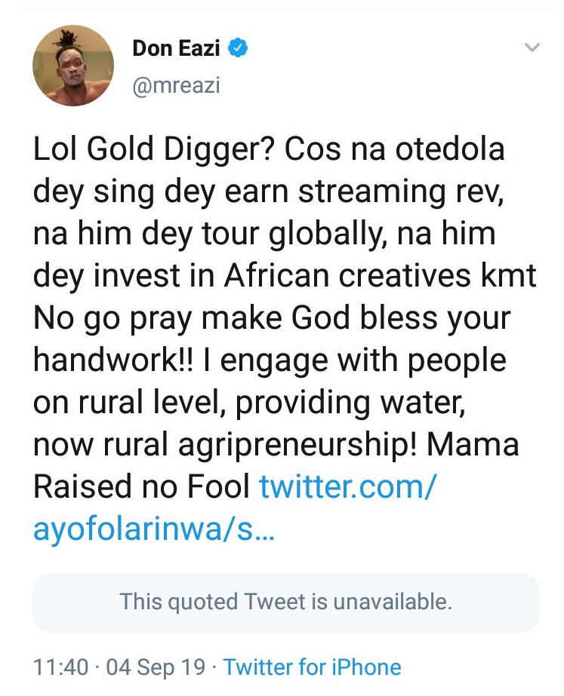564x696 pixels.
Task: Click the 04 Sep 19 date
Action: click(x=156, y=667)
